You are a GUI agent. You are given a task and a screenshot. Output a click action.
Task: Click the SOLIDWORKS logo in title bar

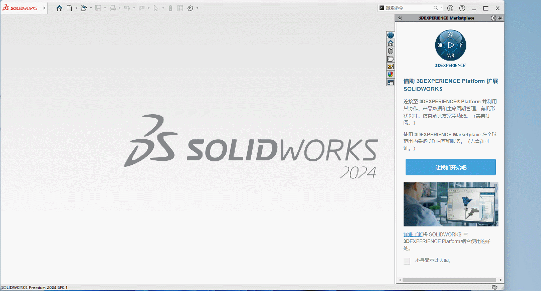click(20, 8)
